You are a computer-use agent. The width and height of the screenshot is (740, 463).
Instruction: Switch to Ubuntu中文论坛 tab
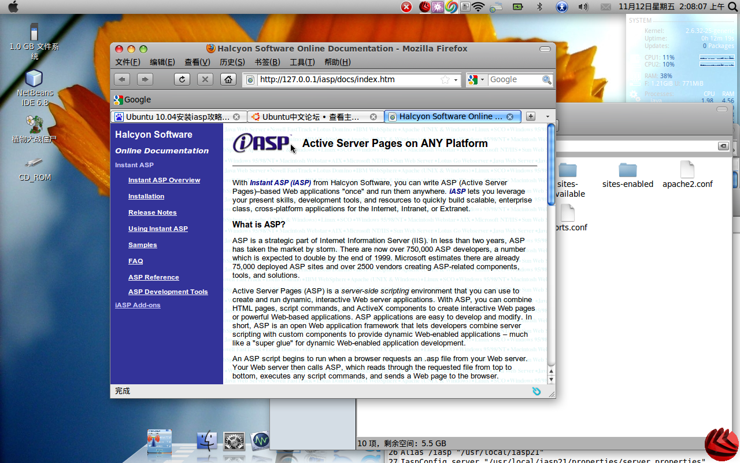[310, 117]
